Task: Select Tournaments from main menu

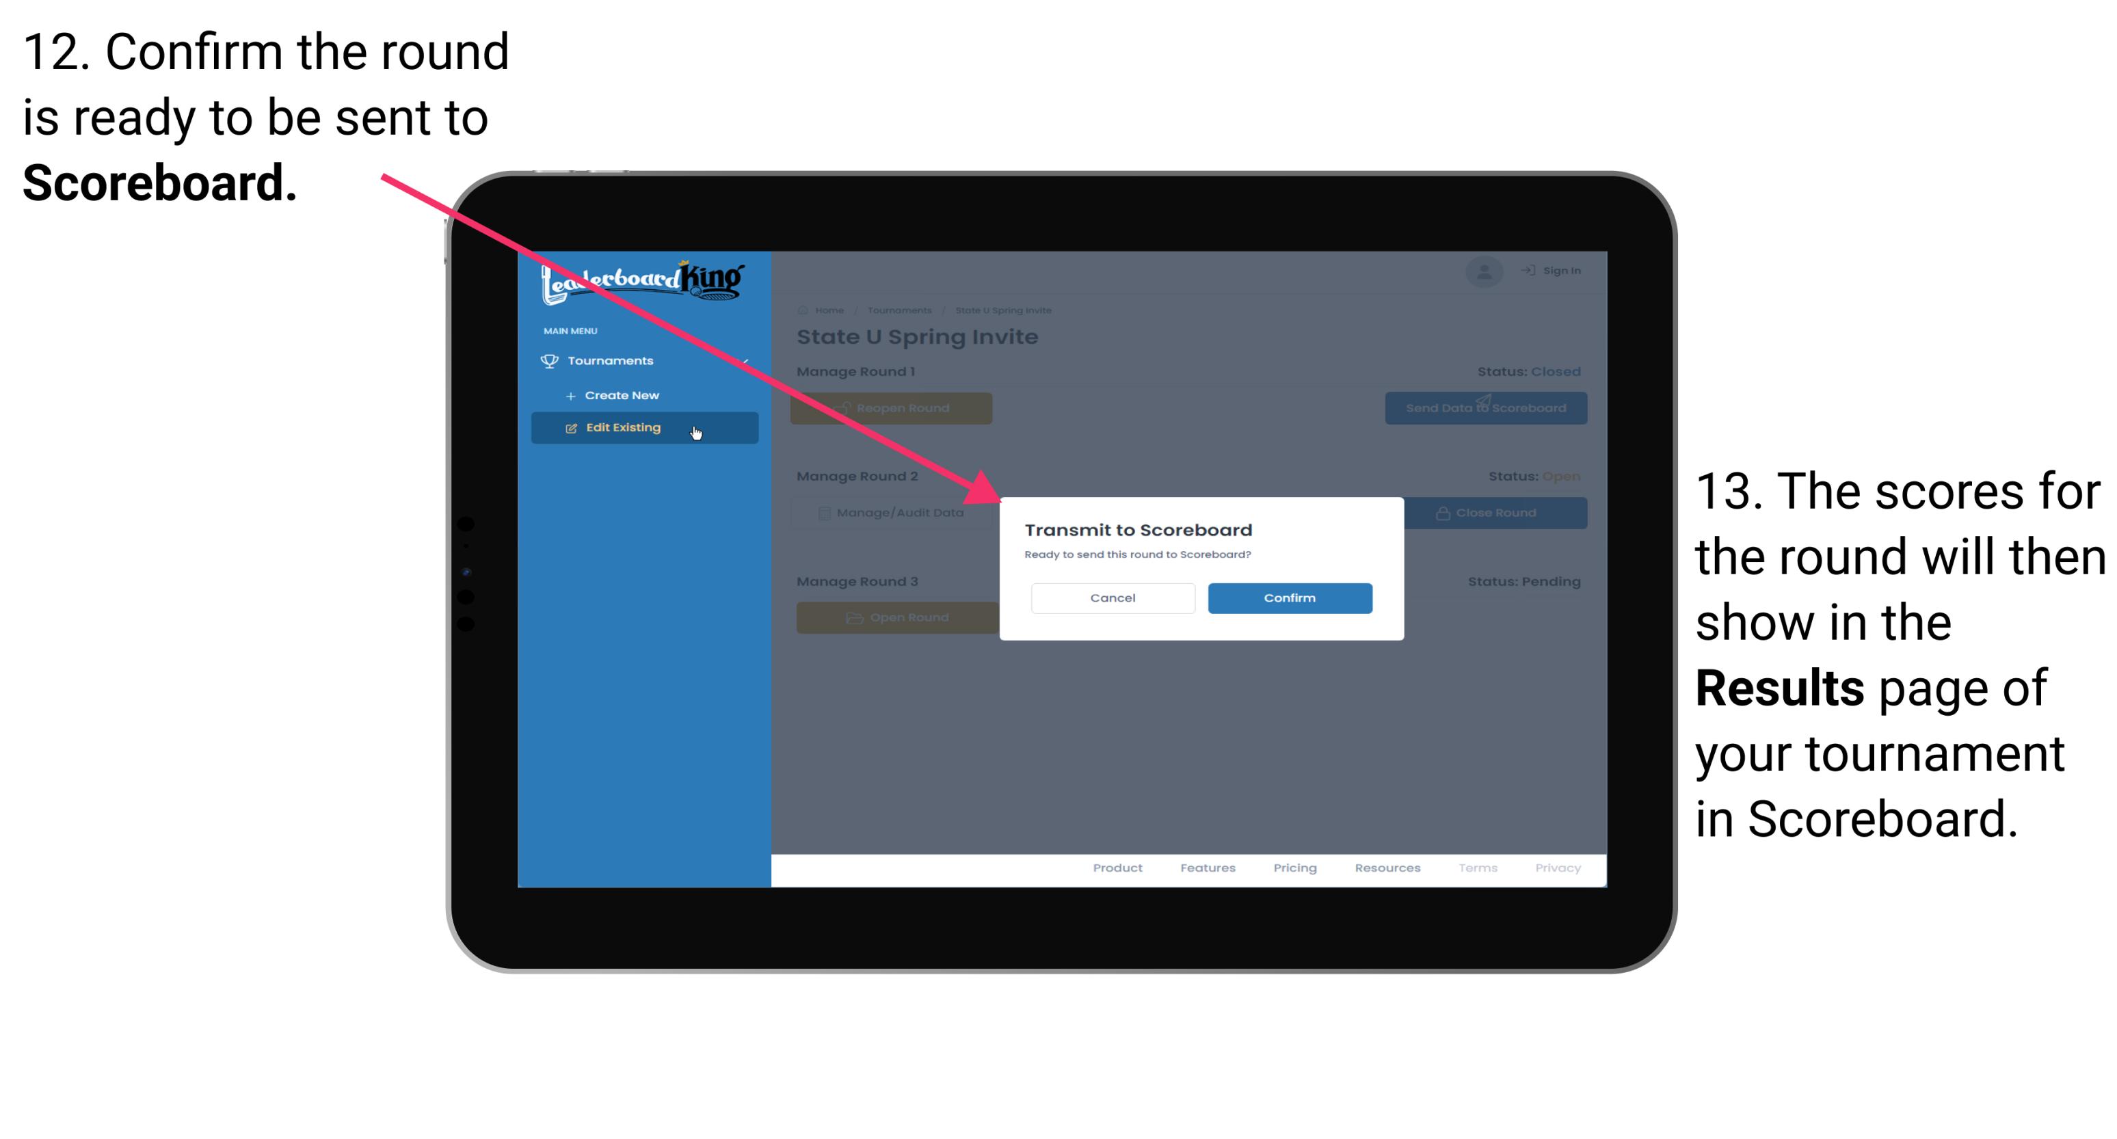Action: [x=612, y=360]
